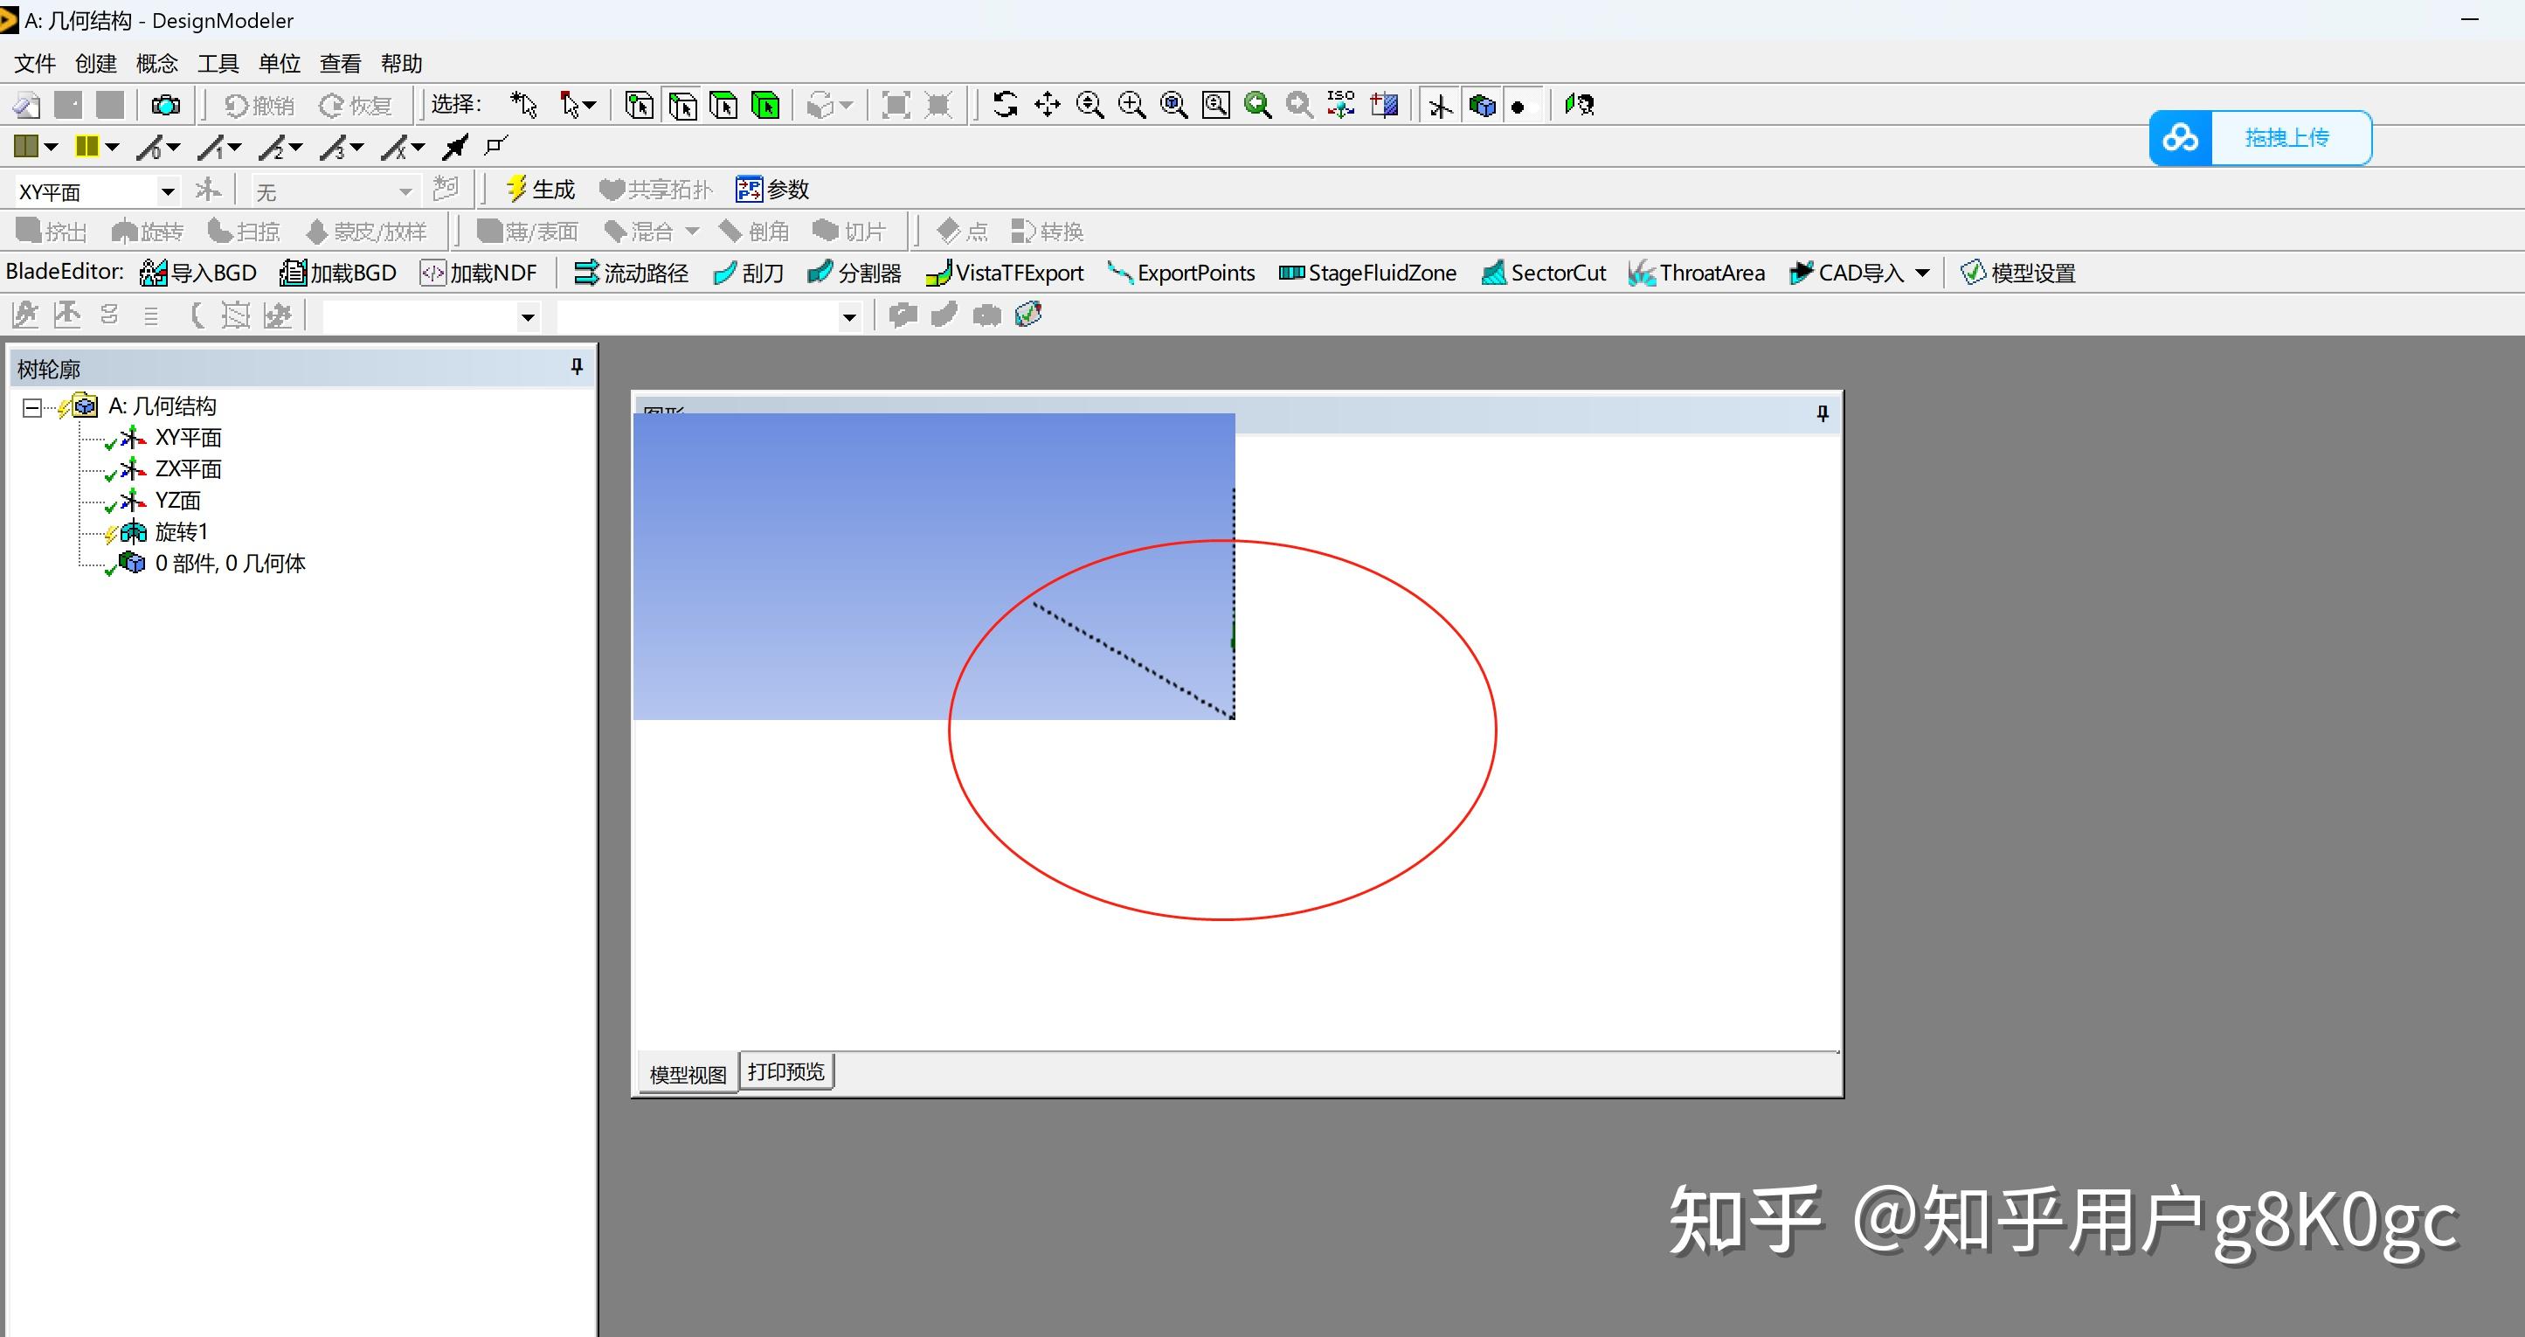Select the new selection cursor tool
The image size is (2525, 1337).
(523, 105)
